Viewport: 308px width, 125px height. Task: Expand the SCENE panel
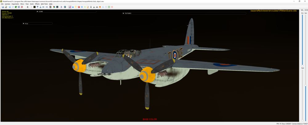tap(66, 12)
